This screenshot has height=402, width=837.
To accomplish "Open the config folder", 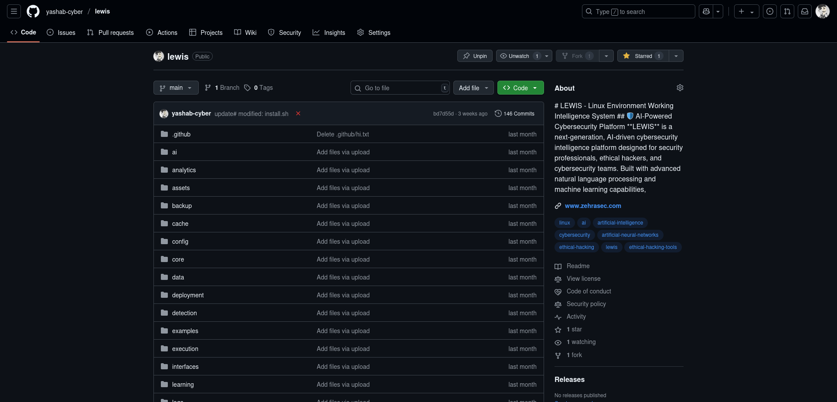I will pyautogui.click(x=180, y=242).
